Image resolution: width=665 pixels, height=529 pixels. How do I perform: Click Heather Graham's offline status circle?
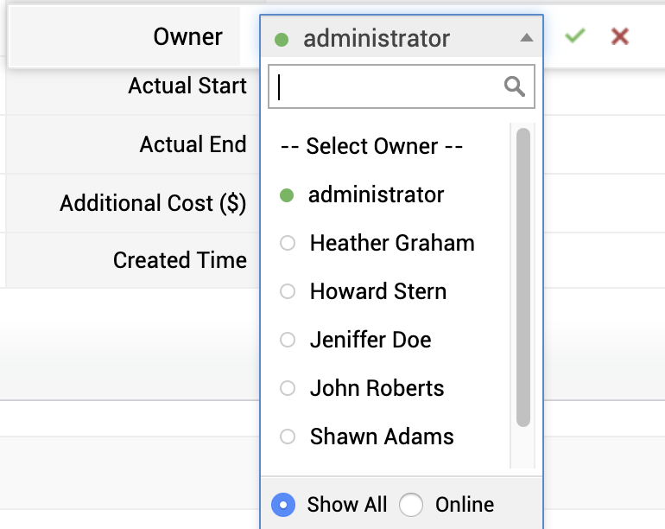point(288,244)
